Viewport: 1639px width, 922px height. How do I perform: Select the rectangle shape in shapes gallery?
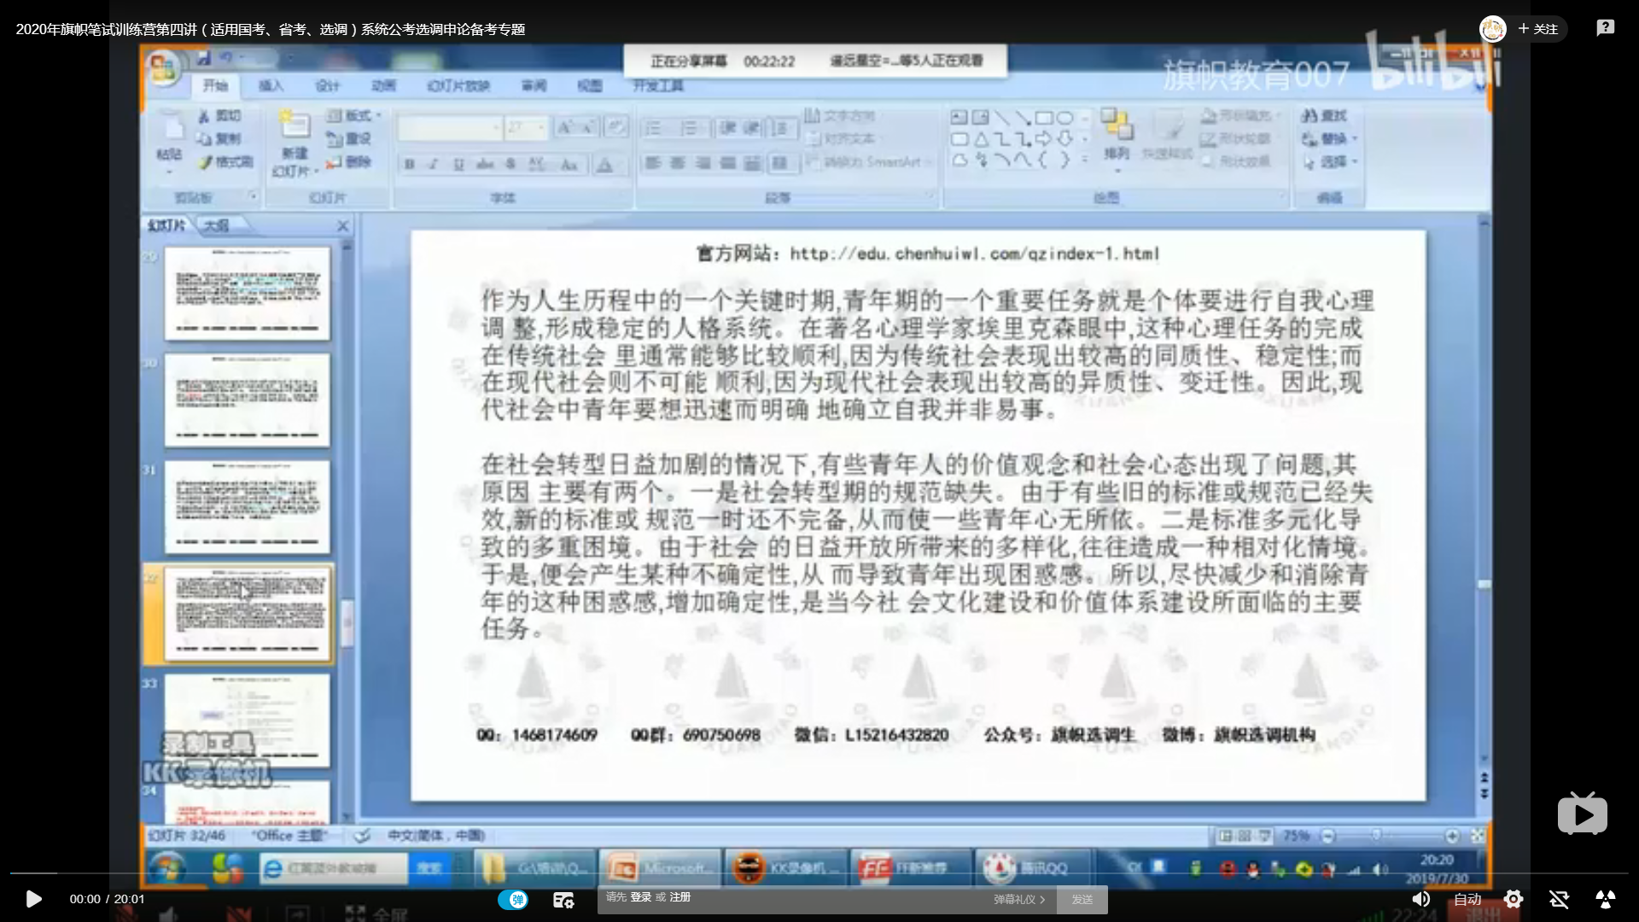click(1044, 118)
